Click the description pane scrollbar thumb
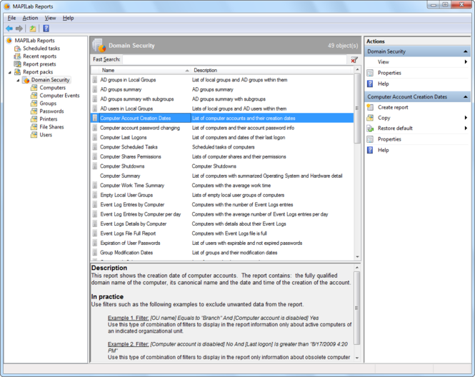This screenshot has height=377, width=475. click(357, 308)
